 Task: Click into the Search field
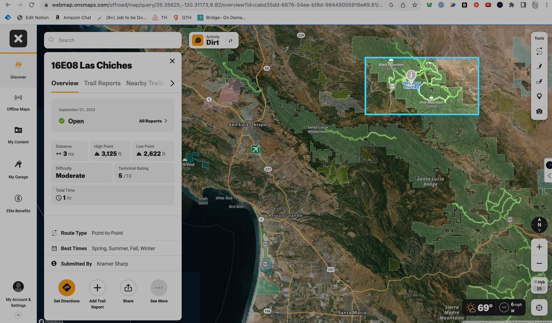point(113,40)
